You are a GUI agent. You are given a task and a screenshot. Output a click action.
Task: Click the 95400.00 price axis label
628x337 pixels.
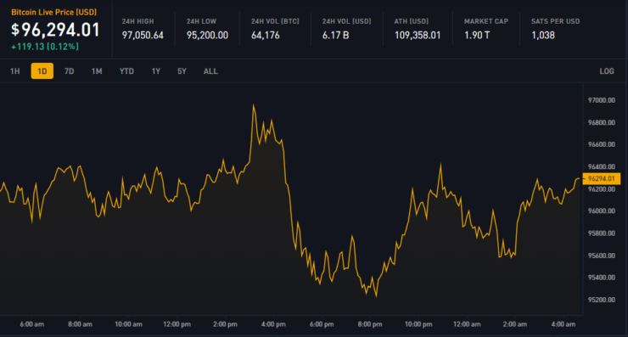[602, 278]
